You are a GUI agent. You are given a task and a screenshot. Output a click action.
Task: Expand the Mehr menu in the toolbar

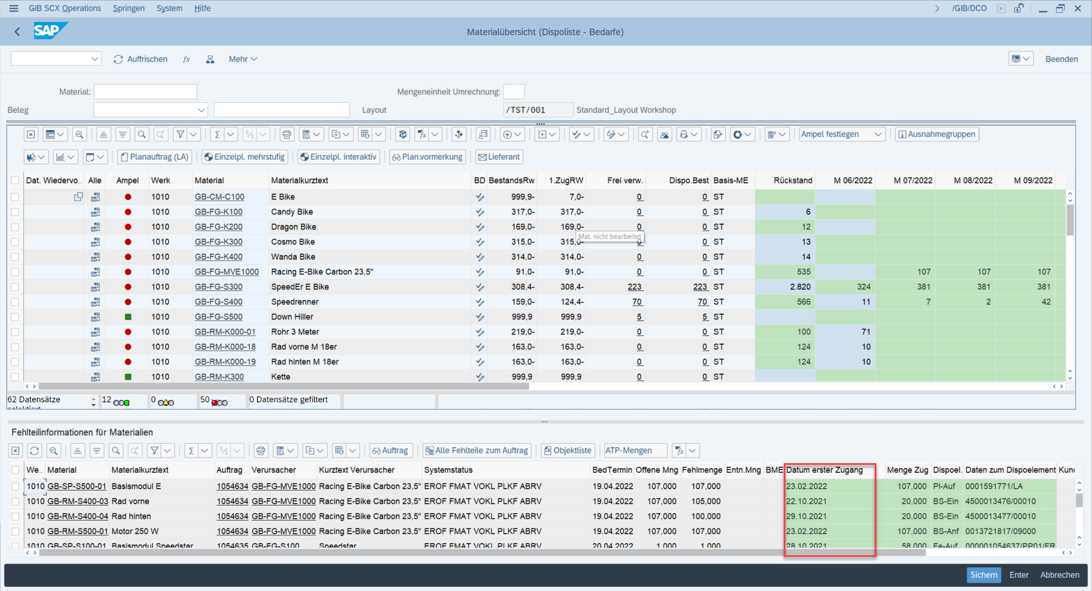pyautogui.click(x=243, y=59)
